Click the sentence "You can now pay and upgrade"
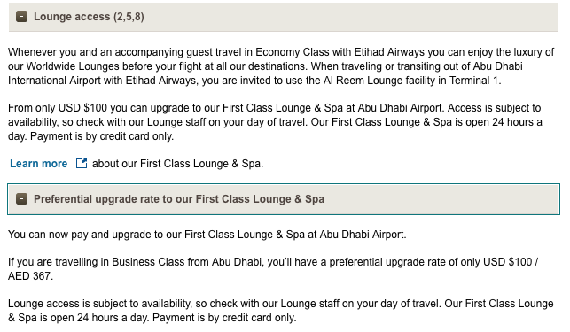The image size is (570, 332). click(x=207, y=235)
